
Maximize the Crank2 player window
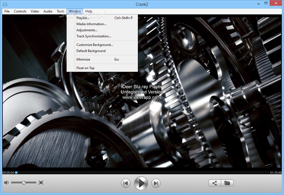click(266, 3)
